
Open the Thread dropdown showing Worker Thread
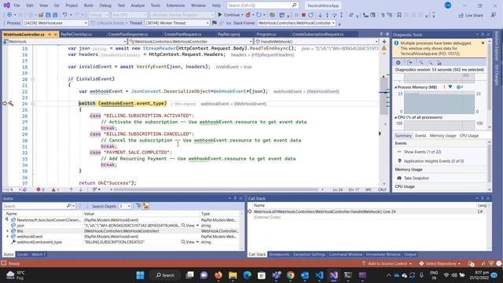coord(177,23)
